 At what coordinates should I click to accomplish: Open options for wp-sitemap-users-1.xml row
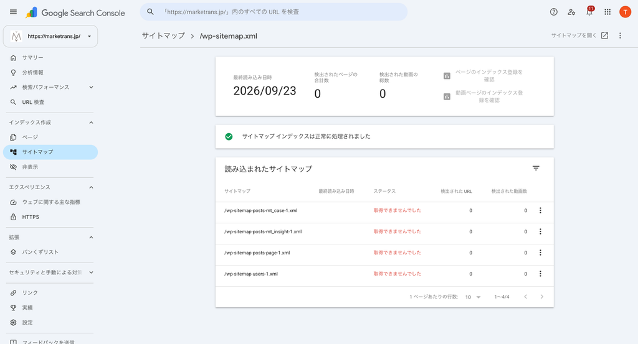click(540, 274)
